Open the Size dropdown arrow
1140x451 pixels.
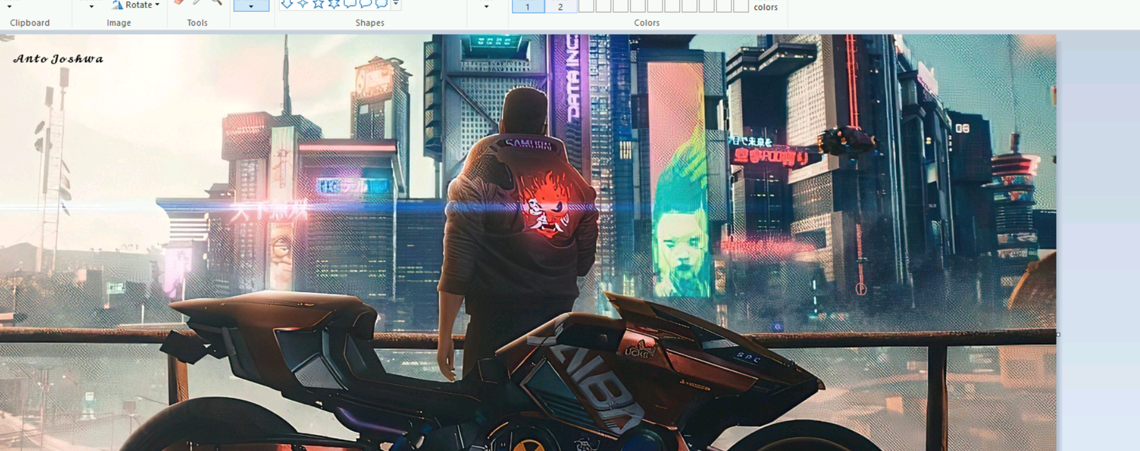pyautogui.click(x=486, y=6)
